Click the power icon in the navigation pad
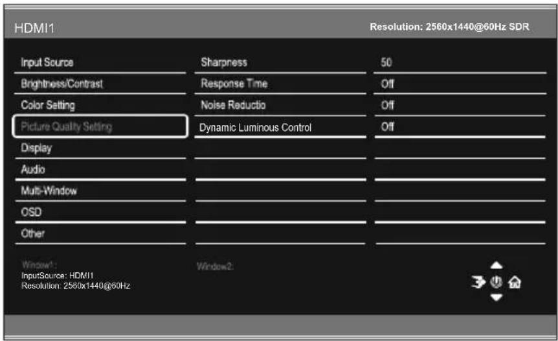The width and height of the screenshot is (558, 341). click(x=497, y=282)
